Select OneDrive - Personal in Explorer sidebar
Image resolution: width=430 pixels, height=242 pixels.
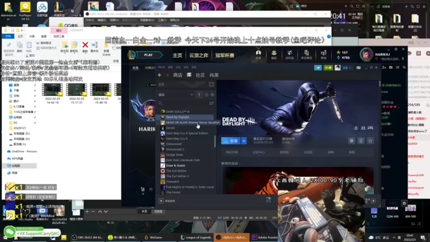click(x=22, y=152)
